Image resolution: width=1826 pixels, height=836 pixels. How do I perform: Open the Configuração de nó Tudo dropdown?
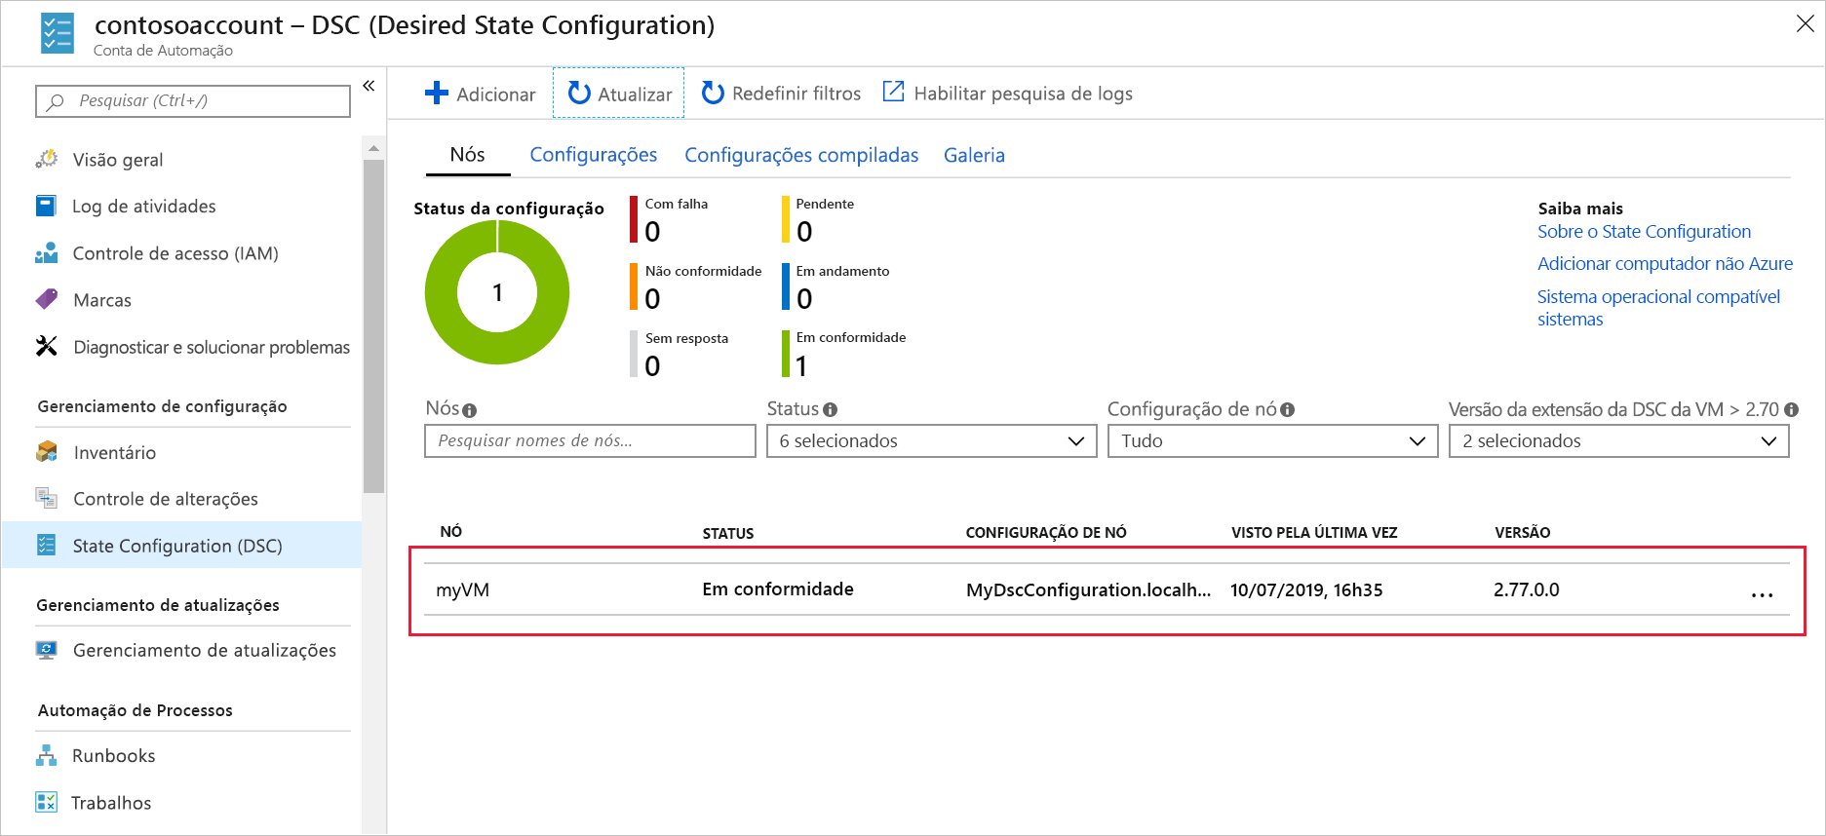coord(1272,440)
